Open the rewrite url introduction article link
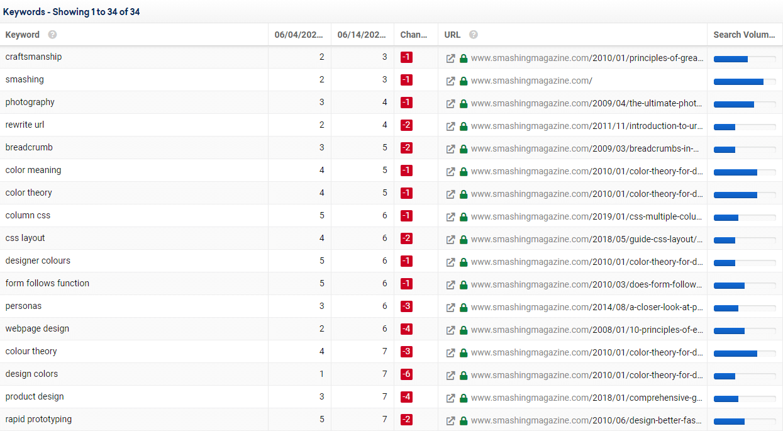The image size is (783, 431). coord(586,126)
